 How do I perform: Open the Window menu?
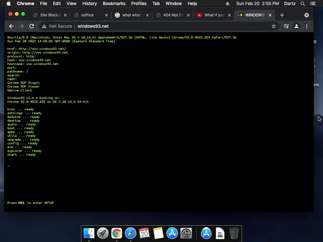pos(174,3)
